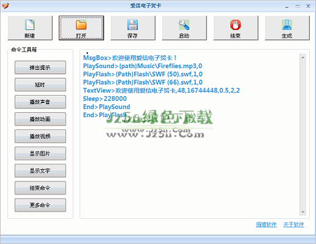
Task: Insert the 播放声音 play sound command
Action: (x=40, y=102)
